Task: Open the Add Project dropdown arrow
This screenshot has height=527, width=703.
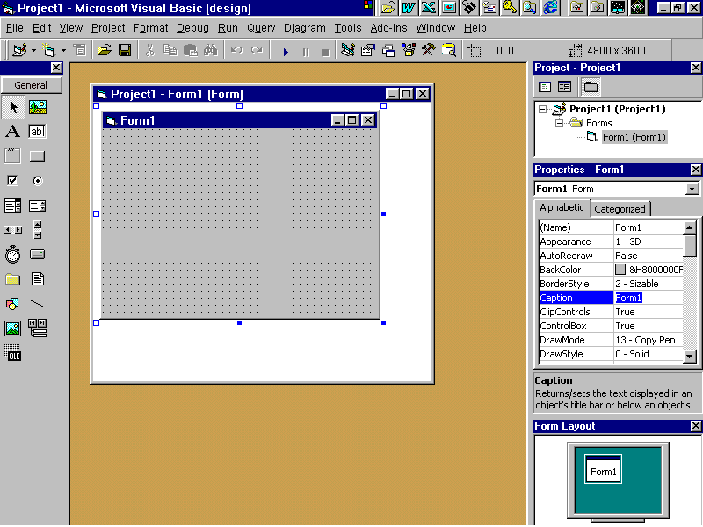Action: pos(33,51)
